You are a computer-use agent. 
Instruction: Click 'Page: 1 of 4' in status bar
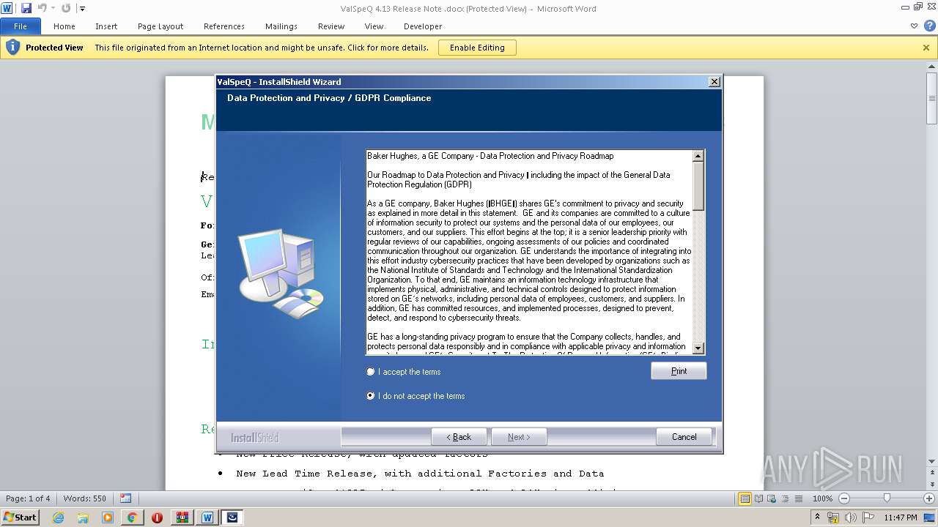click(29, 498)
